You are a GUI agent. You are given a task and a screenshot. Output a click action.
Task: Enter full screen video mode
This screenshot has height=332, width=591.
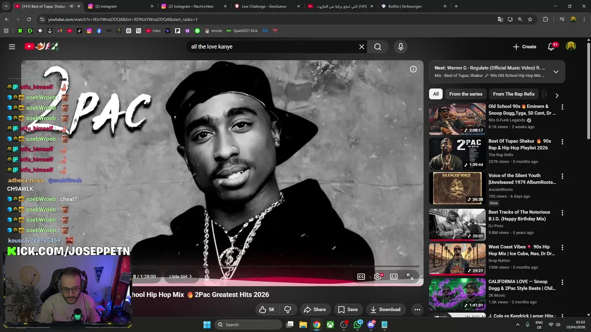click(410, 277)
